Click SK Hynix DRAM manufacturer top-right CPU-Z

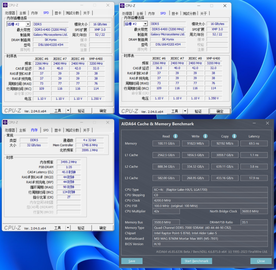coord(168,39)
